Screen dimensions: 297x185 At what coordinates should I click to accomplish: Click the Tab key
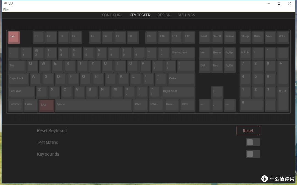[x=17, y=67]
